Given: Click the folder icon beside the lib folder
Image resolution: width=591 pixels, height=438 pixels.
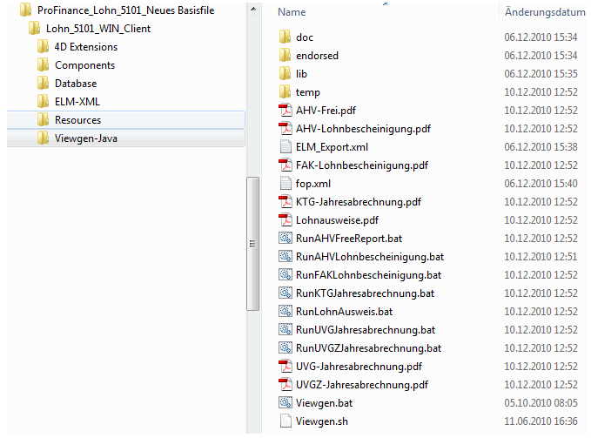Looking at the screenshot, I should pyautogui.click(x=285, y=74).
